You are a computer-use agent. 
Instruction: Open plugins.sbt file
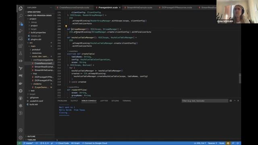point(36,39)
